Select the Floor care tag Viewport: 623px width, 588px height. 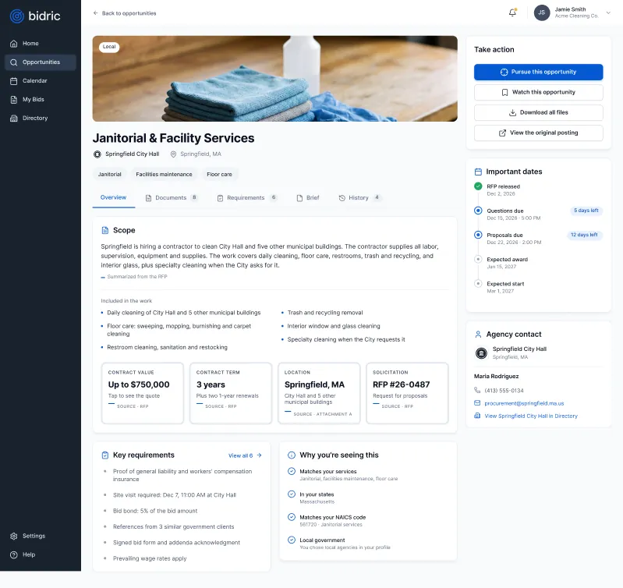219,175
